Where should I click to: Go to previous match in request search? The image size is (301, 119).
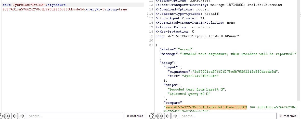15,116
